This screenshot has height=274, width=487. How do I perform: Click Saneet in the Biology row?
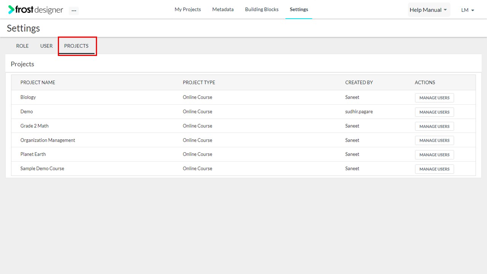coord(352,97)
